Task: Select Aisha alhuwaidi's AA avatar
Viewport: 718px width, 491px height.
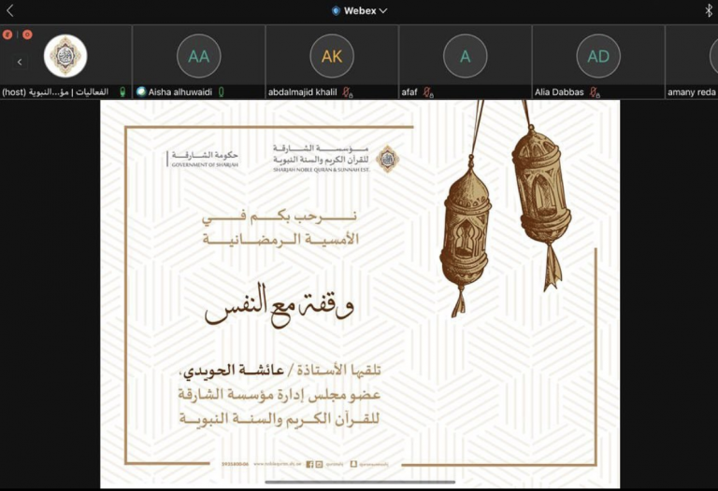Action: point(198,55)
